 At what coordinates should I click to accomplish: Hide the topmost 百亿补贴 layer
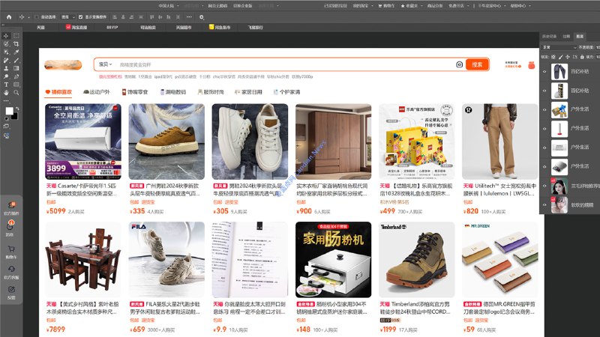coord(545,71)
